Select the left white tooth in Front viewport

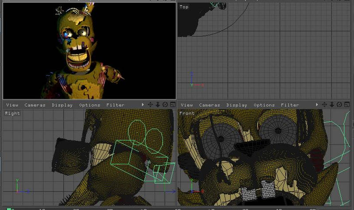[x=249, y=194]
